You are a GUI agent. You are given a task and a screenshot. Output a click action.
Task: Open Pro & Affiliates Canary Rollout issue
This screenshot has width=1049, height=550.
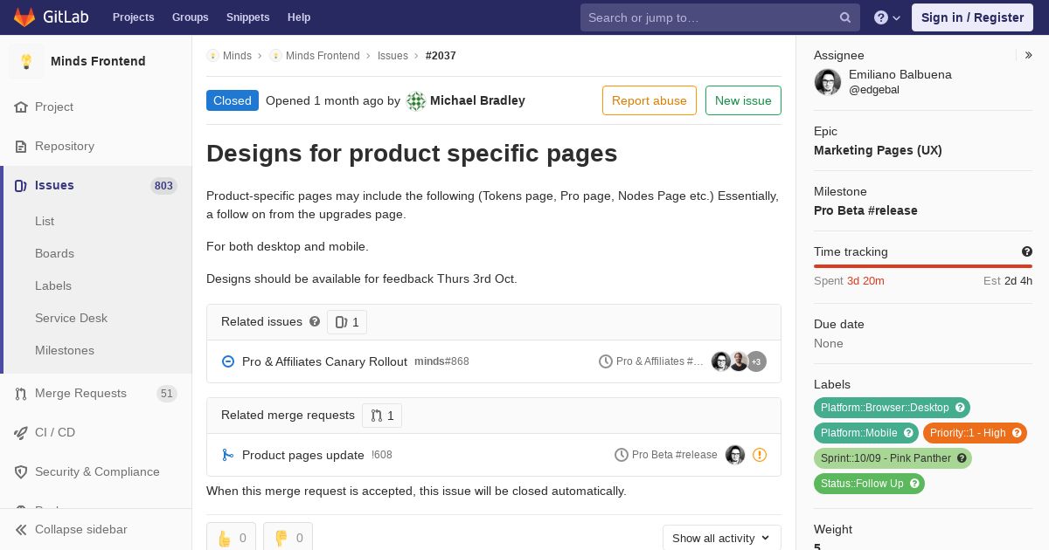pyautogui.click(x=324, y=361)
